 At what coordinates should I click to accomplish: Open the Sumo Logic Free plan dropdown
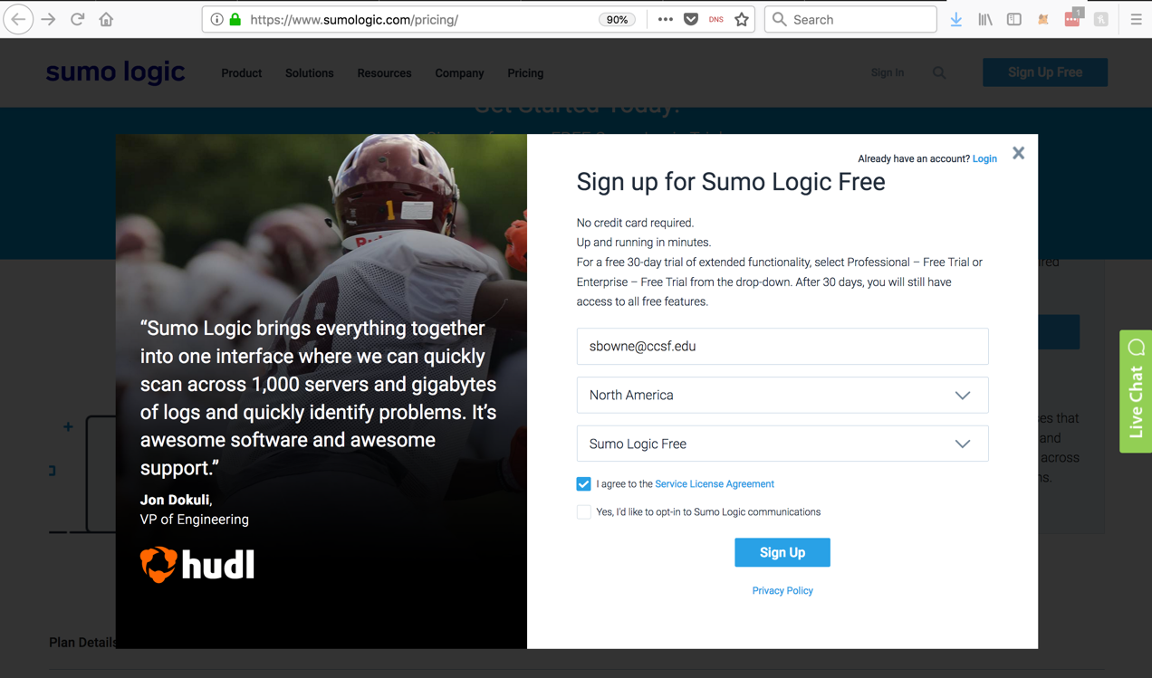point(782,444)
